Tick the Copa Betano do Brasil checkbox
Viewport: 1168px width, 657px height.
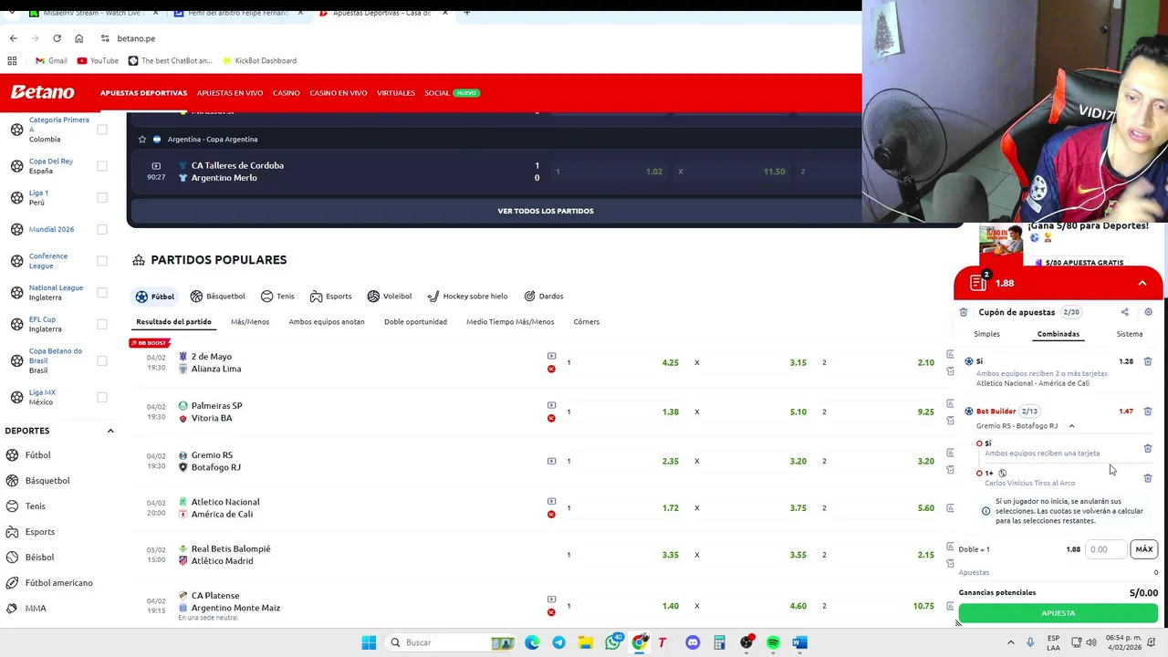(x=102, y=360)
